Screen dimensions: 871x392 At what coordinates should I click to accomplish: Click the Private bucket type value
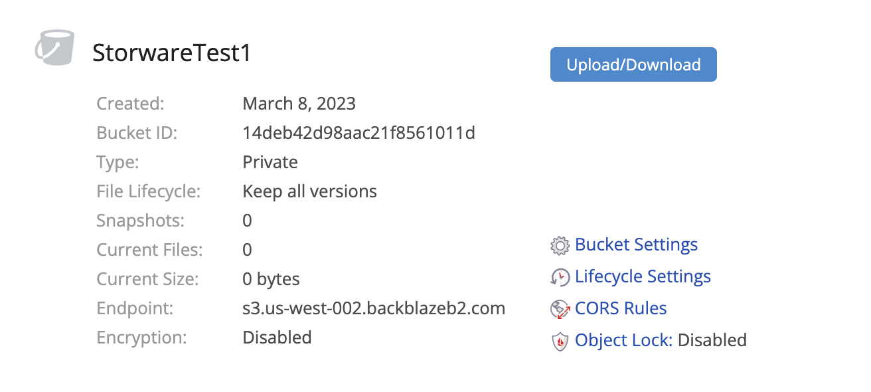click(270, 162)
